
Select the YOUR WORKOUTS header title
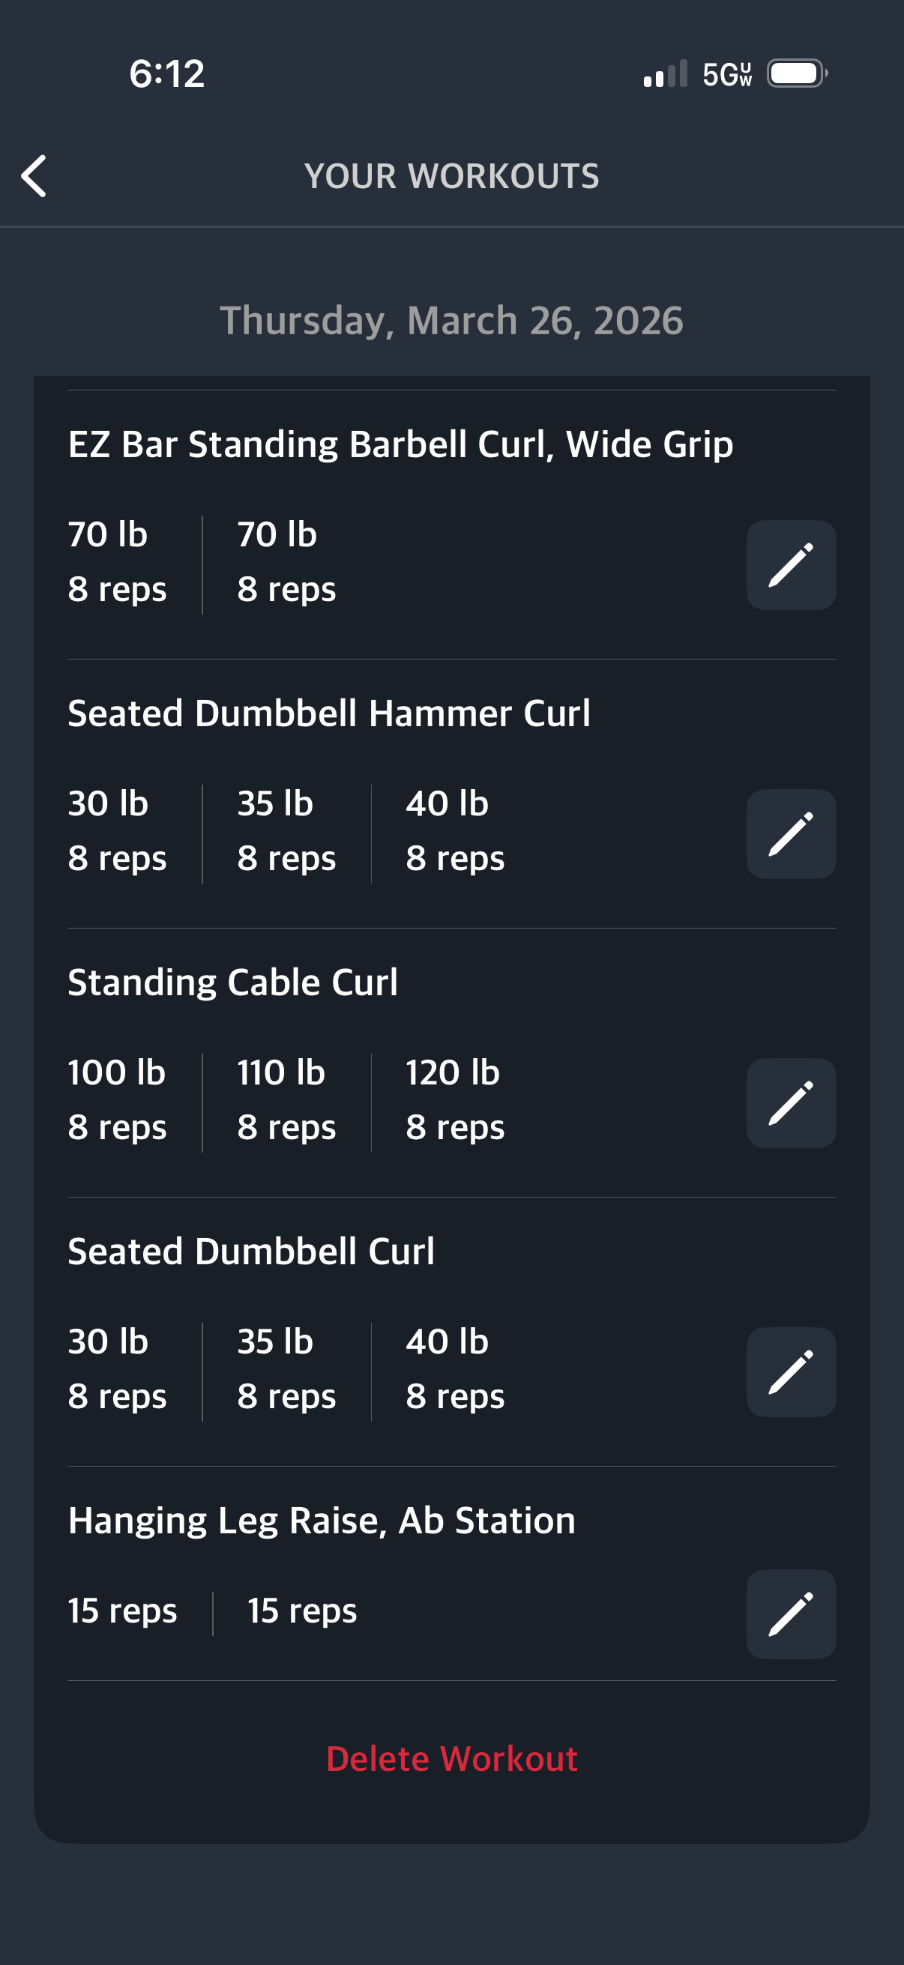click(451, 176)
